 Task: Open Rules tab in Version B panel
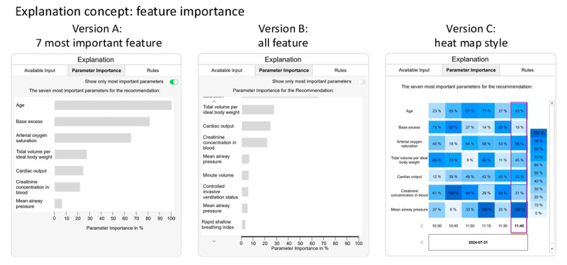340,70
